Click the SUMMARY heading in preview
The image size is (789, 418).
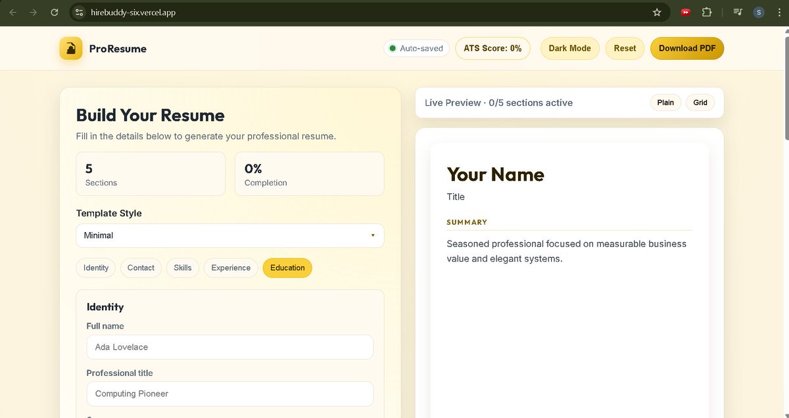467,222
